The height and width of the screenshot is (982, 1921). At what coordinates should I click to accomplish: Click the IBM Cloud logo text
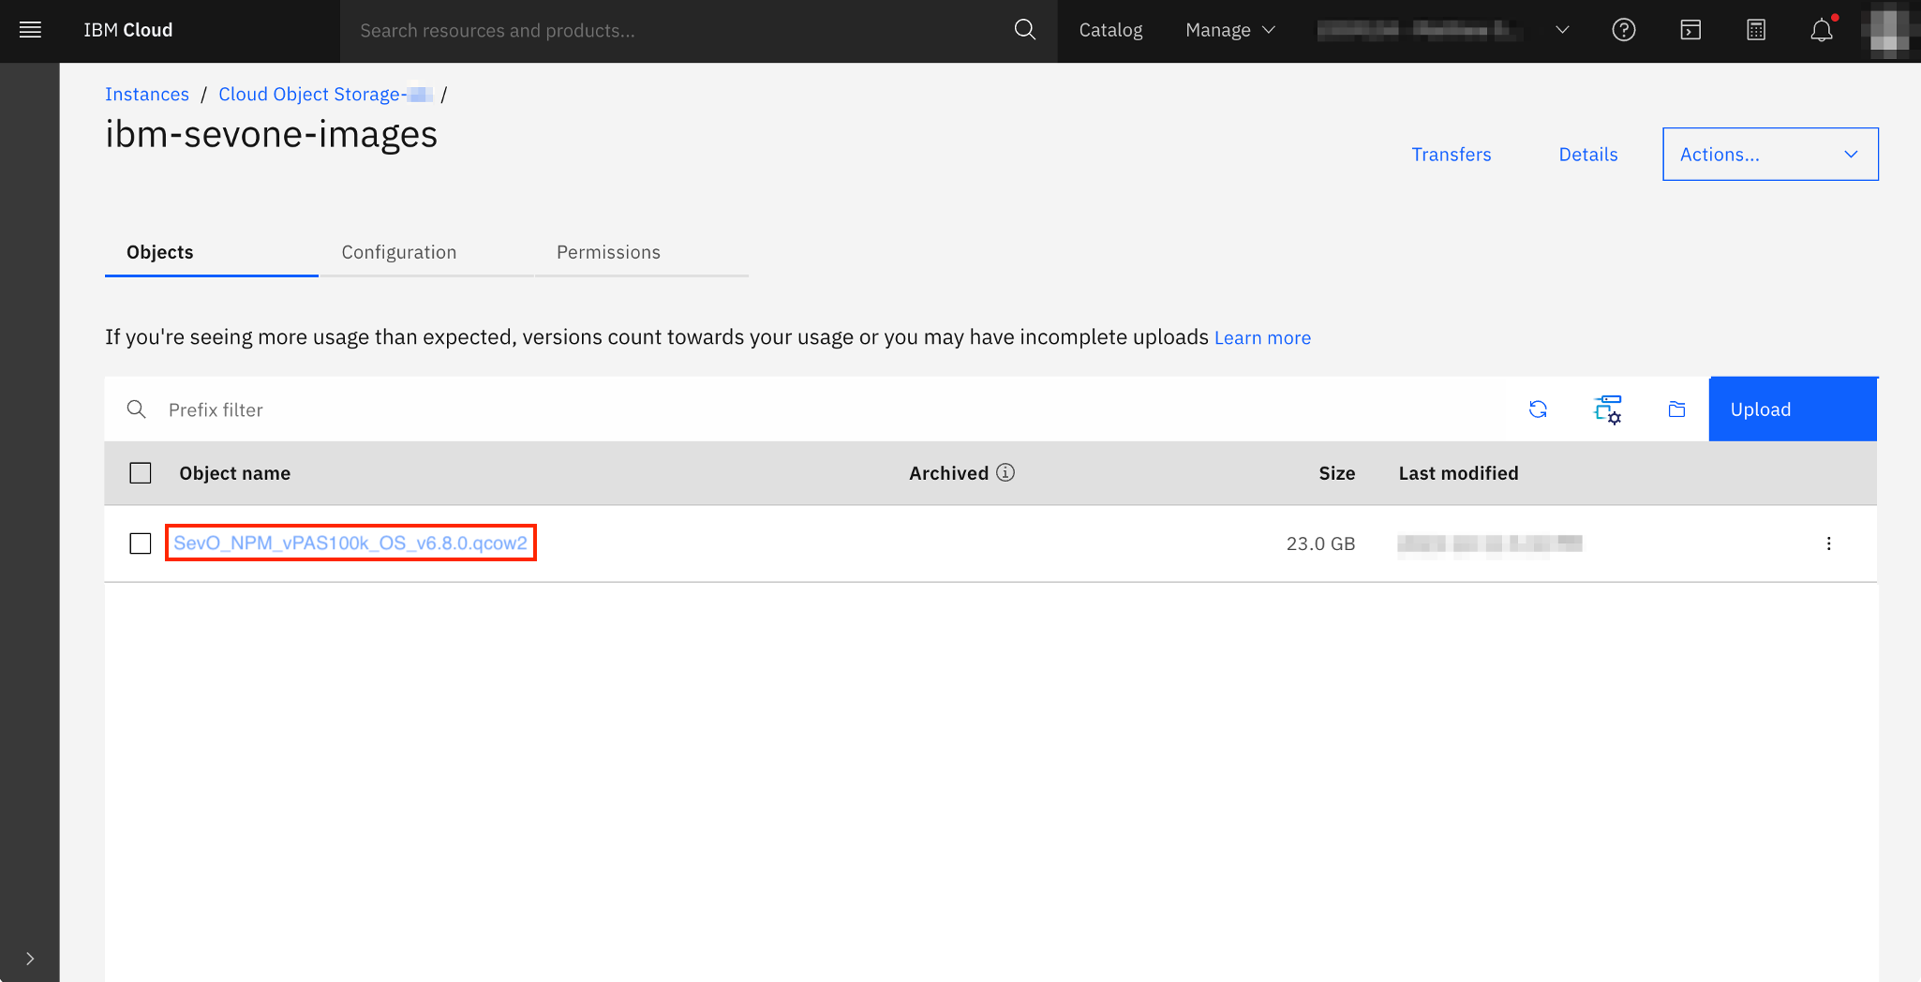128,30
